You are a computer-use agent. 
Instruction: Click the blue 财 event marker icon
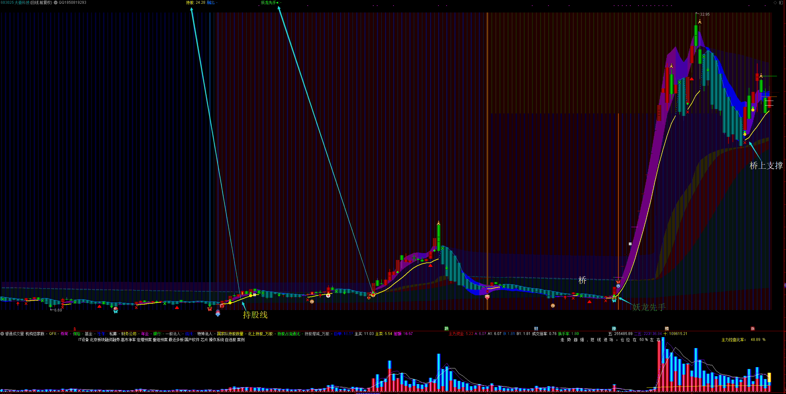point(536,328)
